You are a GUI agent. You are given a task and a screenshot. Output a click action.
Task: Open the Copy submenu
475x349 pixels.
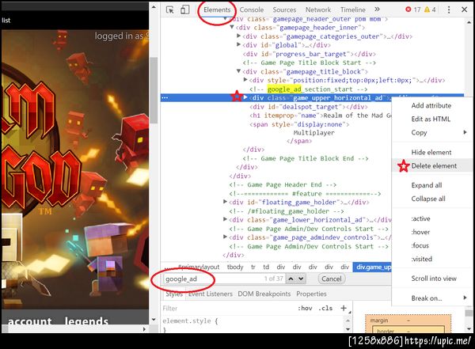[431, 132]
